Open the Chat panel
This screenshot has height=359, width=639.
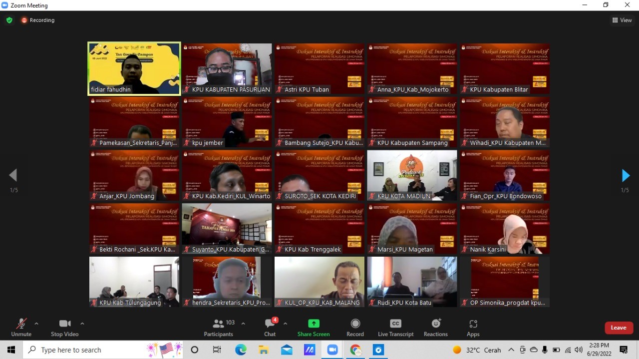[x=270, y=328]
